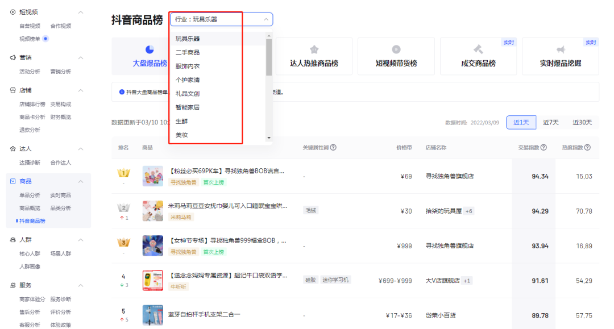Click the 服务 sidebar section icon
The height and width of the screenshot is (329, 614).
pos(13,286)
